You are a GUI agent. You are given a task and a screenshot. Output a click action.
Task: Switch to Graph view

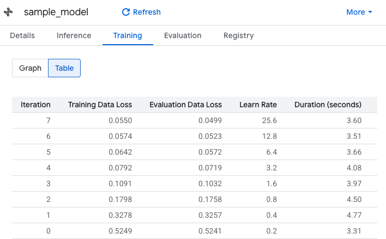(x=31, y=68)
